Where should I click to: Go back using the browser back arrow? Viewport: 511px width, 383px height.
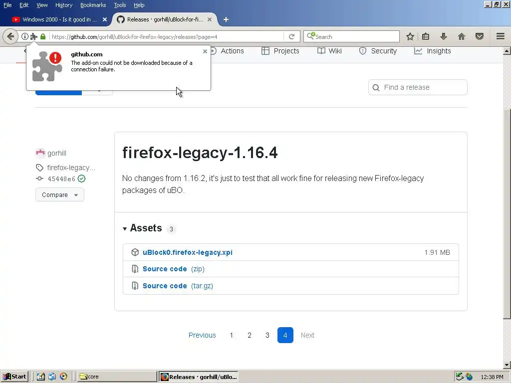10,36
